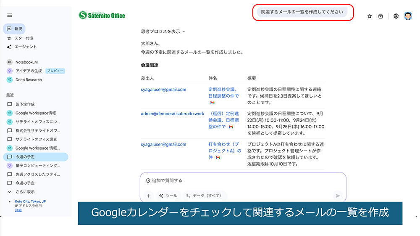Open the hamburger main menu
This screenshot has height=236, width=420.
click(10, 15)
